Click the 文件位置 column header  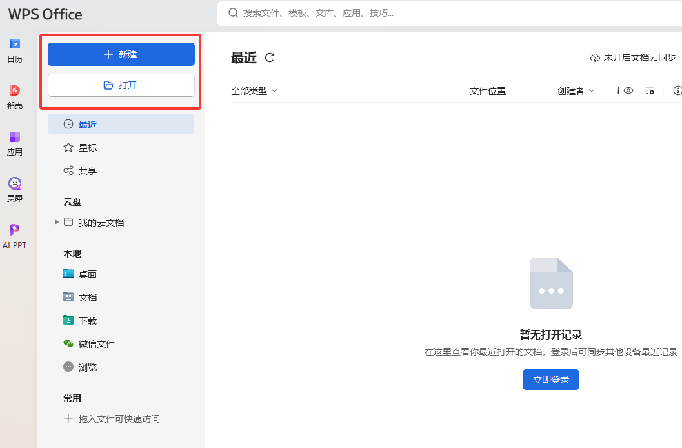[x=488, y=91]
